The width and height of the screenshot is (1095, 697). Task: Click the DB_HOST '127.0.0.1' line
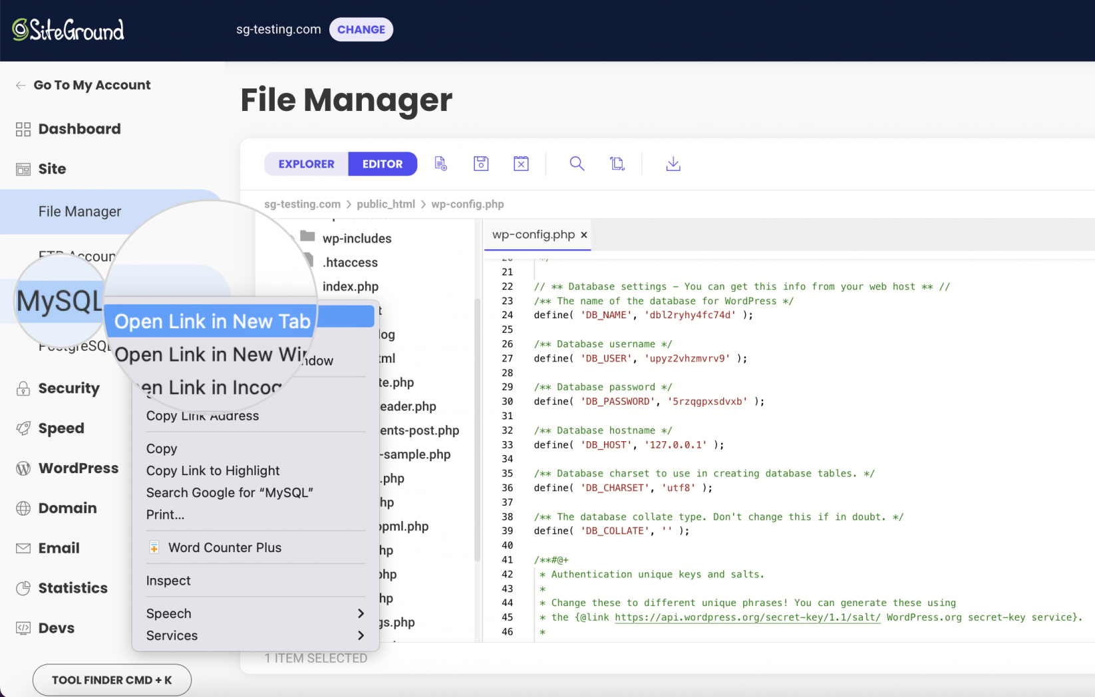(629, 445)
